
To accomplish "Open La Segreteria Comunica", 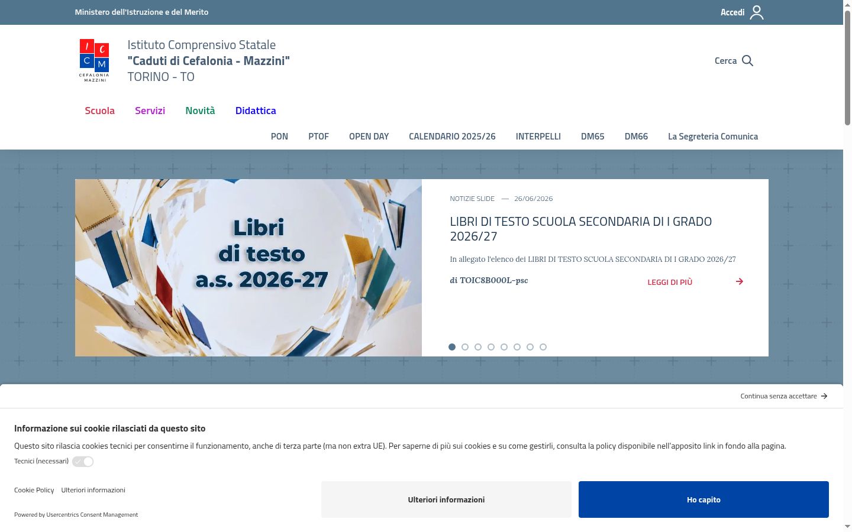I will (713, 137).
